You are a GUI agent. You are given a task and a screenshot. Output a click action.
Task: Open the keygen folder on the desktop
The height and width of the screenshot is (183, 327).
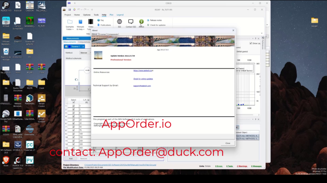point(315,22)
